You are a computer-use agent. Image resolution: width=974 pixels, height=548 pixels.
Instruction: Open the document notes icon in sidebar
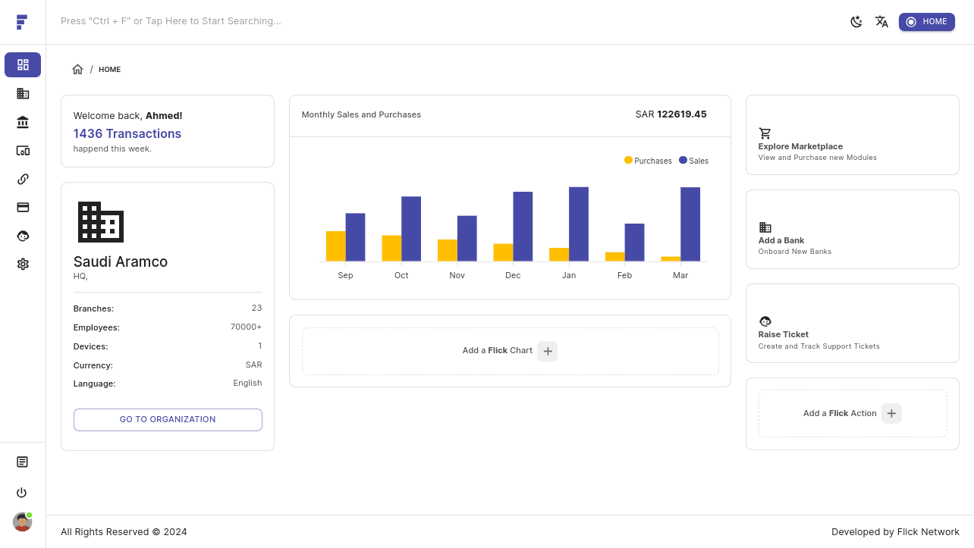click(x=22, y=462)
